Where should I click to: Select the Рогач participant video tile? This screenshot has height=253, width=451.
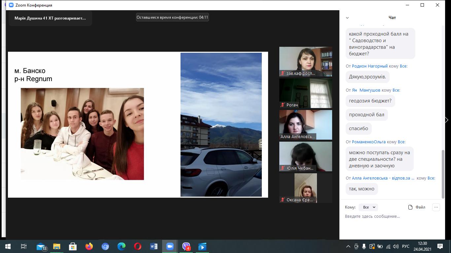click(305, 93)
